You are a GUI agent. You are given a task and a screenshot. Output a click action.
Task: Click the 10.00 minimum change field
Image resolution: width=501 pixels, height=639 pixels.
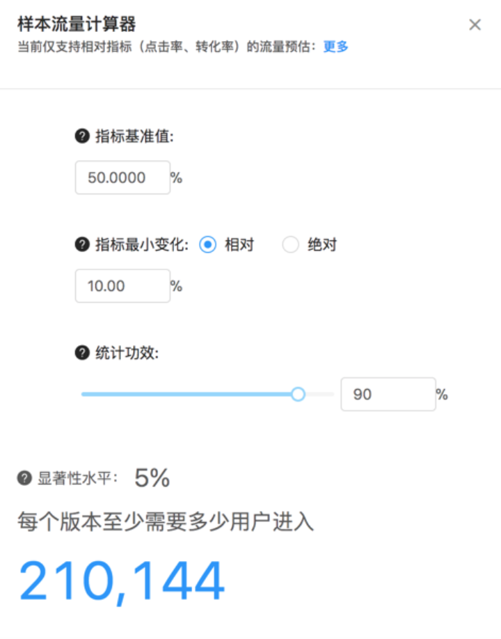click(122, 285)
